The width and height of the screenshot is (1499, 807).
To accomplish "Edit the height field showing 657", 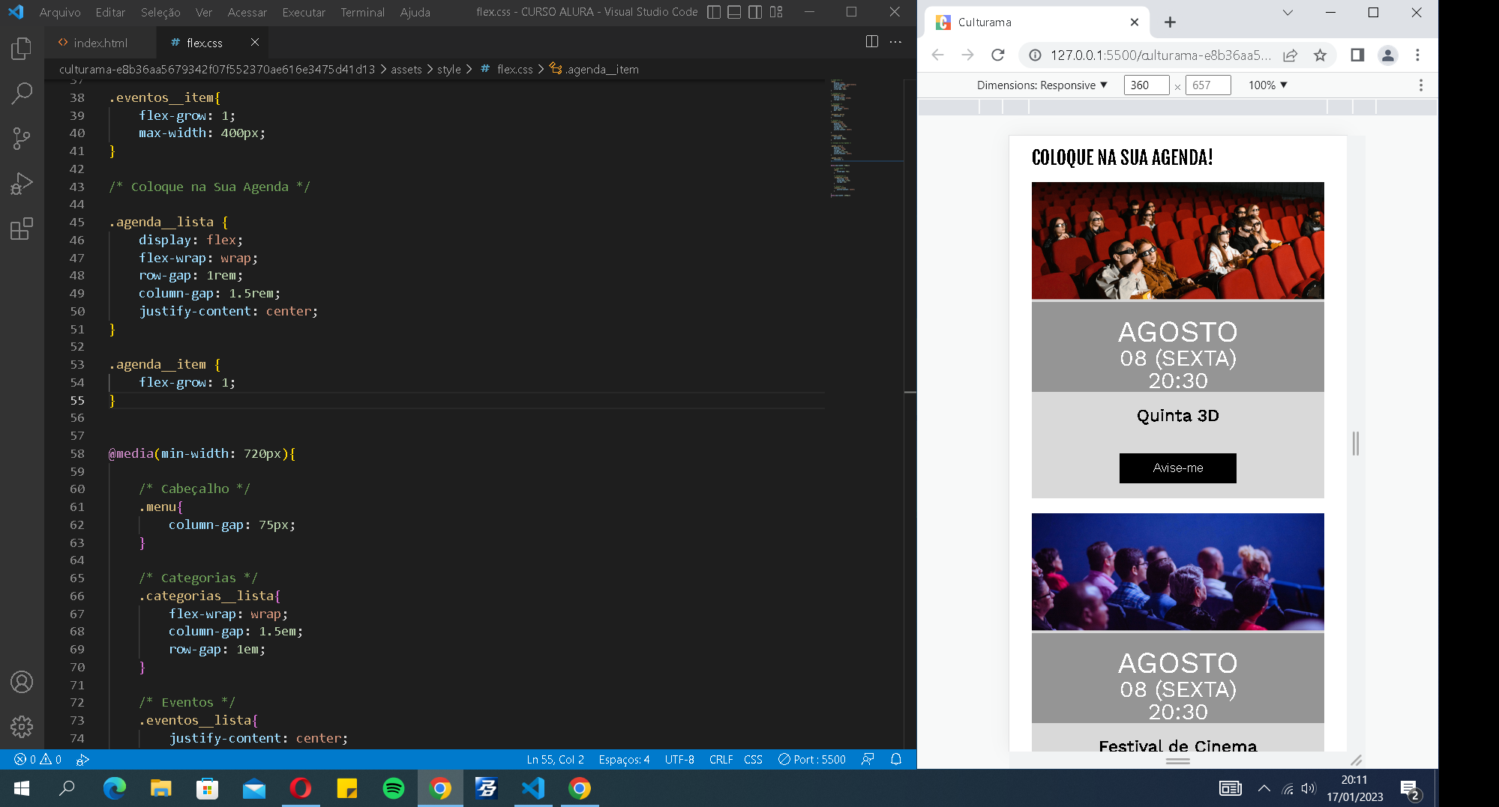I will 1207,85.
